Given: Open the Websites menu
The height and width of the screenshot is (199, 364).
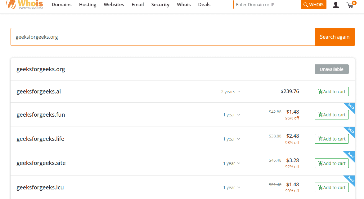Looking at the screenshot, I should pos(114,5).
